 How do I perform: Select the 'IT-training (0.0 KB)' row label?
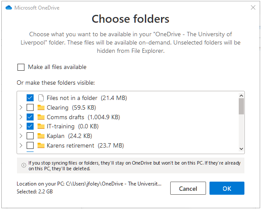[x=72, y=127]
